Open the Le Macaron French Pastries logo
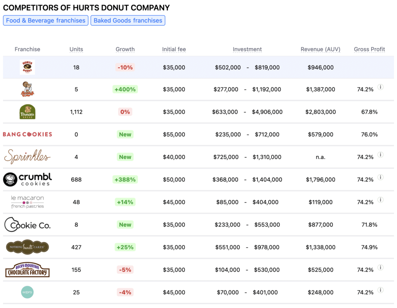 [x=28, y=202]
